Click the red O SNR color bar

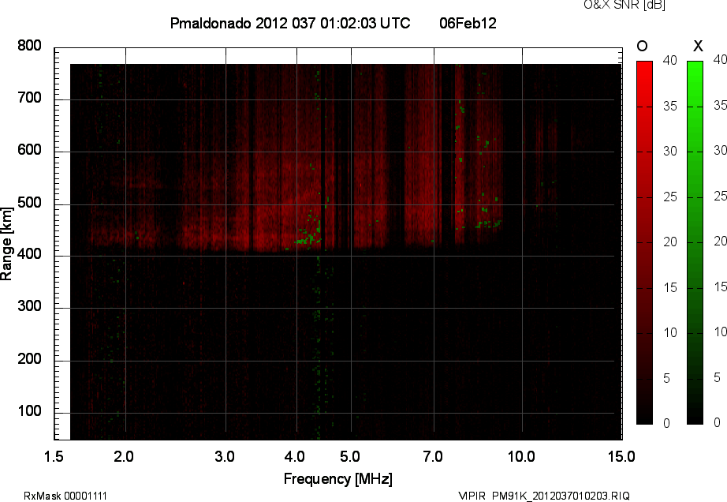pos(644,242)
